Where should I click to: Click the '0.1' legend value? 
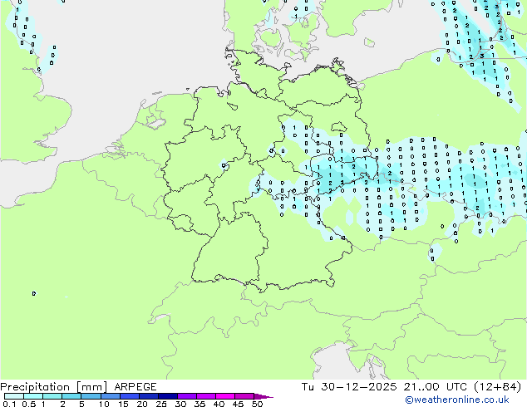pyautogui.click(x=9, y=404)
